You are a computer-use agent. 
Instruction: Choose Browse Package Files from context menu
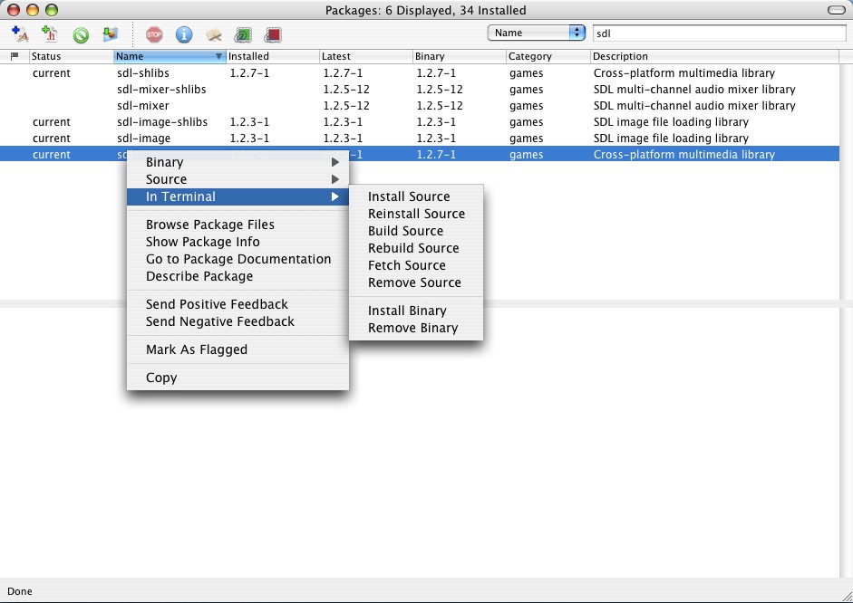[237, 225]
